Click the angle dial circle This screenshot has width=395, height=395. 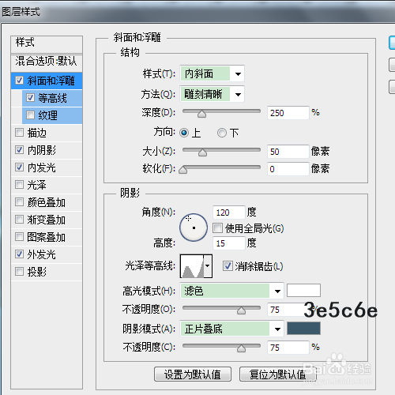pyautogui.click(x=194, y=228)
